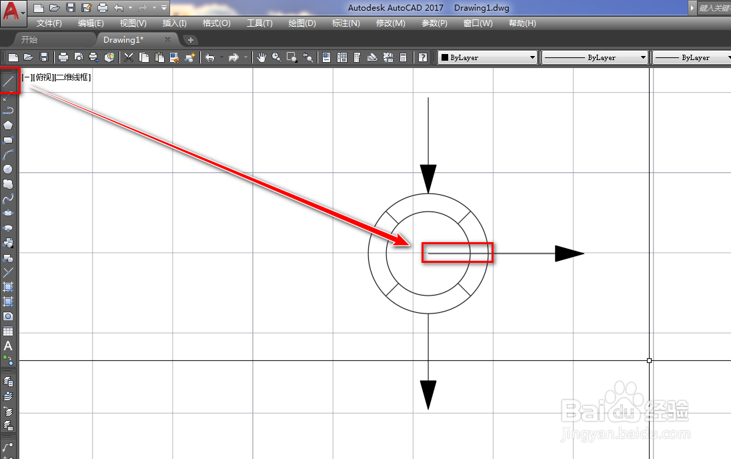Select the Spline tool

8,199
